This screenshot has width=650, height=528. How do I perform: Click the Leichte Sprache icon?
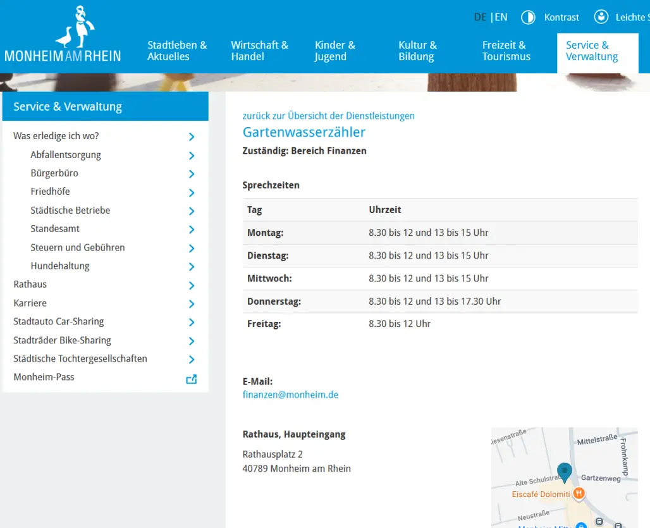pyautogui.click(x=601, y=17)
